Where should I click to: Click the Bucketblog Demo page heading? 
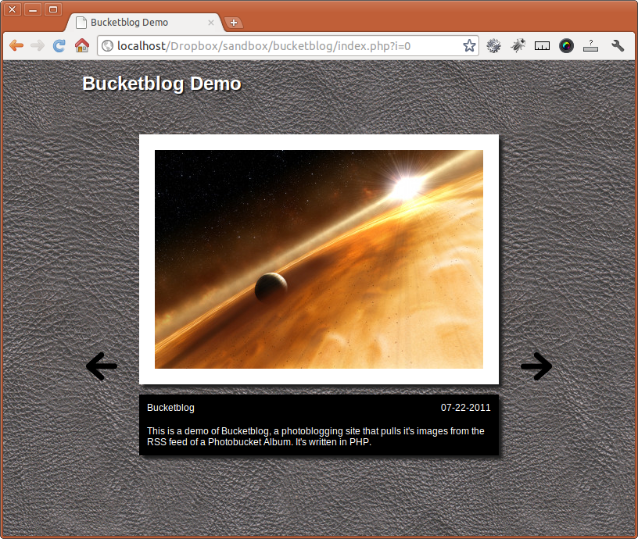[162, 84]
